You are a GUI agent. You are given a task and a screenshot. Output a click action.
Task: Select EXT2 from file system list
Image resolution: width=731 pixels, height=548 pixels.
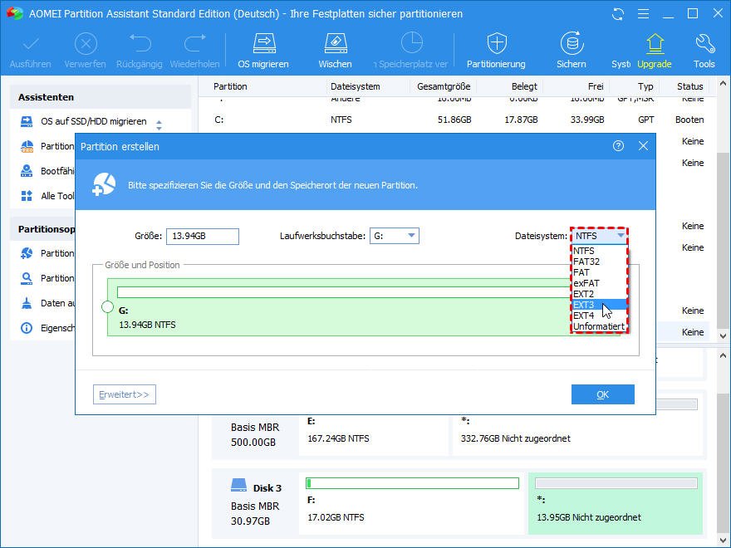600,294
